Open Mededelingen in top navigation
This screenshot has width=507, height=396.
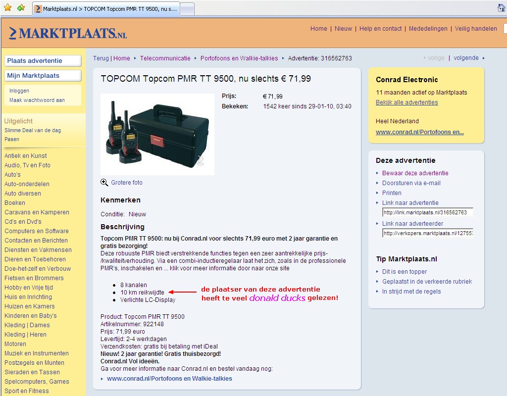[428, 28]
